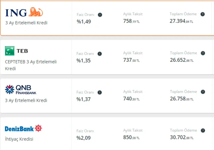Open CEPTETEB 3 Ay Ertelemeli Kredi
214x150 pixels.
coord(31,65)
